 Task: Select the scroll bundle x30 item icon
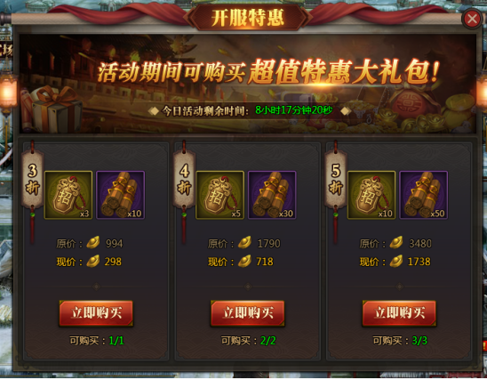(272, 195)
